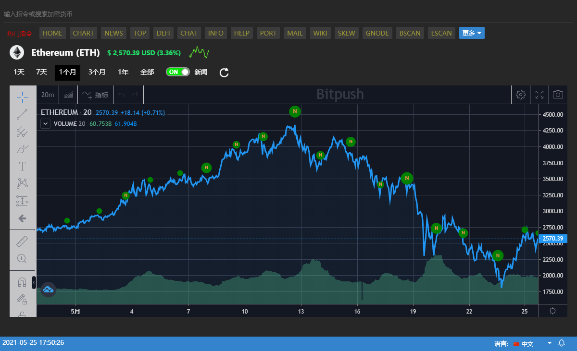This screenshot has width=577, height=351.
Task: Expand the 更多 dropdown
Action: (472, 33)
